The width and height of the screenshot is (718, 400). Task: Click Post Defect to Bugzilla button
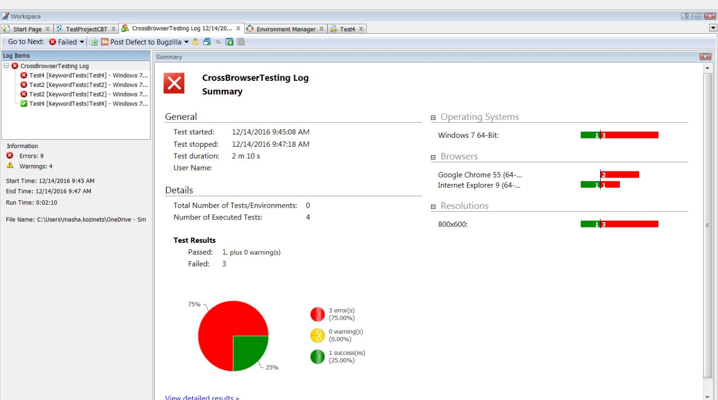coord(141,42)
